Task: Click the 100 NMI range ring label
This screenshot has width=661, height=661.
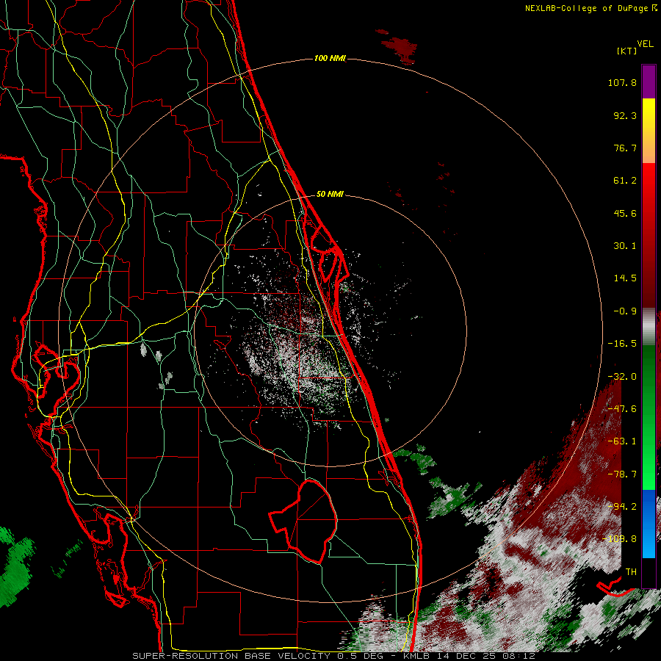Action: pos(330,58)
